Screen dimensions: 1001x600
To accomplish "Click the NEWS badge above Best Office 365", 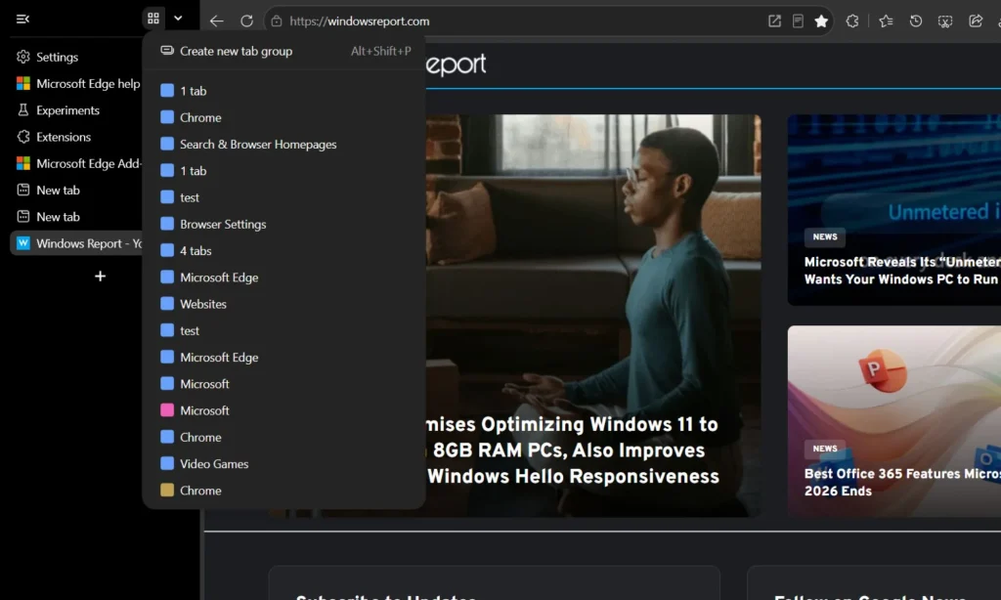I will [825, 449].
